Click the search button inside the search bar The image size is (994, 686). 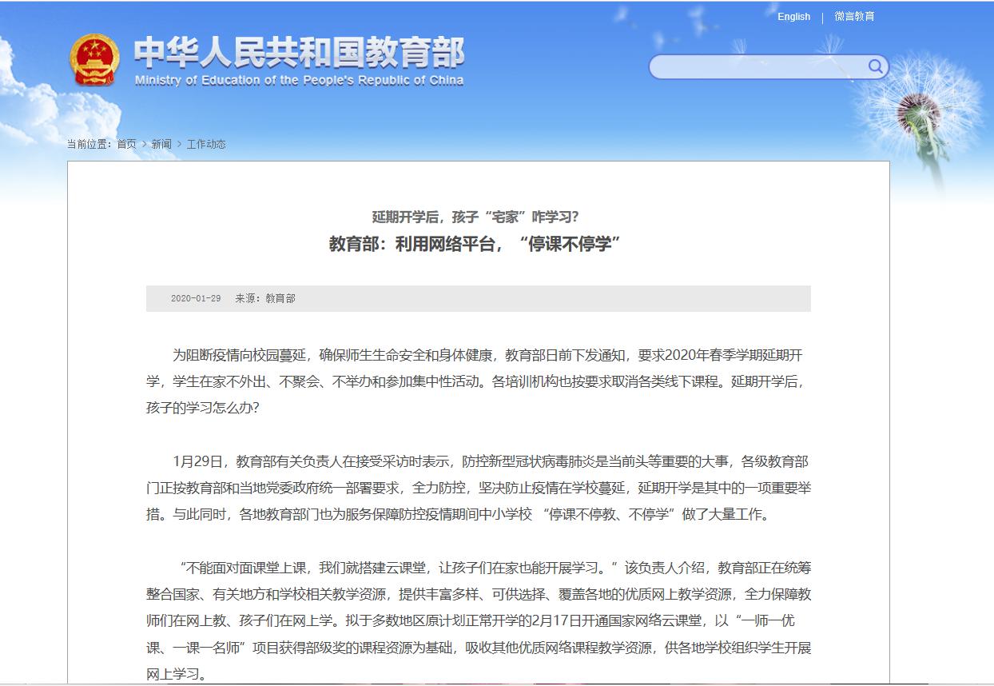[877, 67]
